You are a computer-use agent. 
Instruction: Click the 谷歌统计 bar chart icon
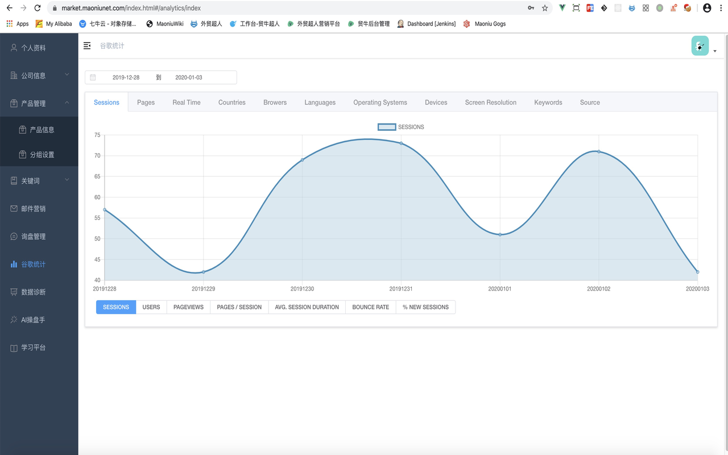[14, 264]
